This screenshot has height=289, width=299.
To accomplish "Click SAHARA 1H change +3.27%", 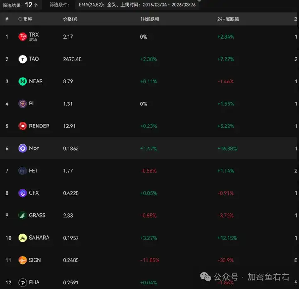I will pyautogui.click(x=149, y=238).
